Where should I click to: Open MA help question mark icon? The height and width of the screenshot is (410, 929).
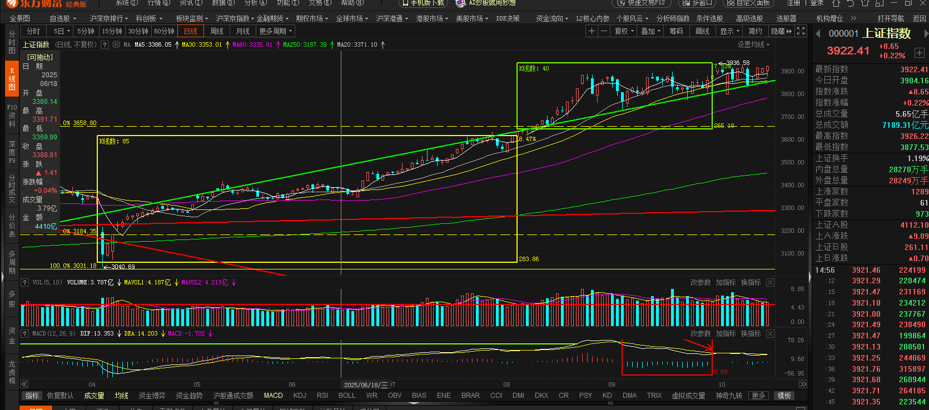point(105,44)
